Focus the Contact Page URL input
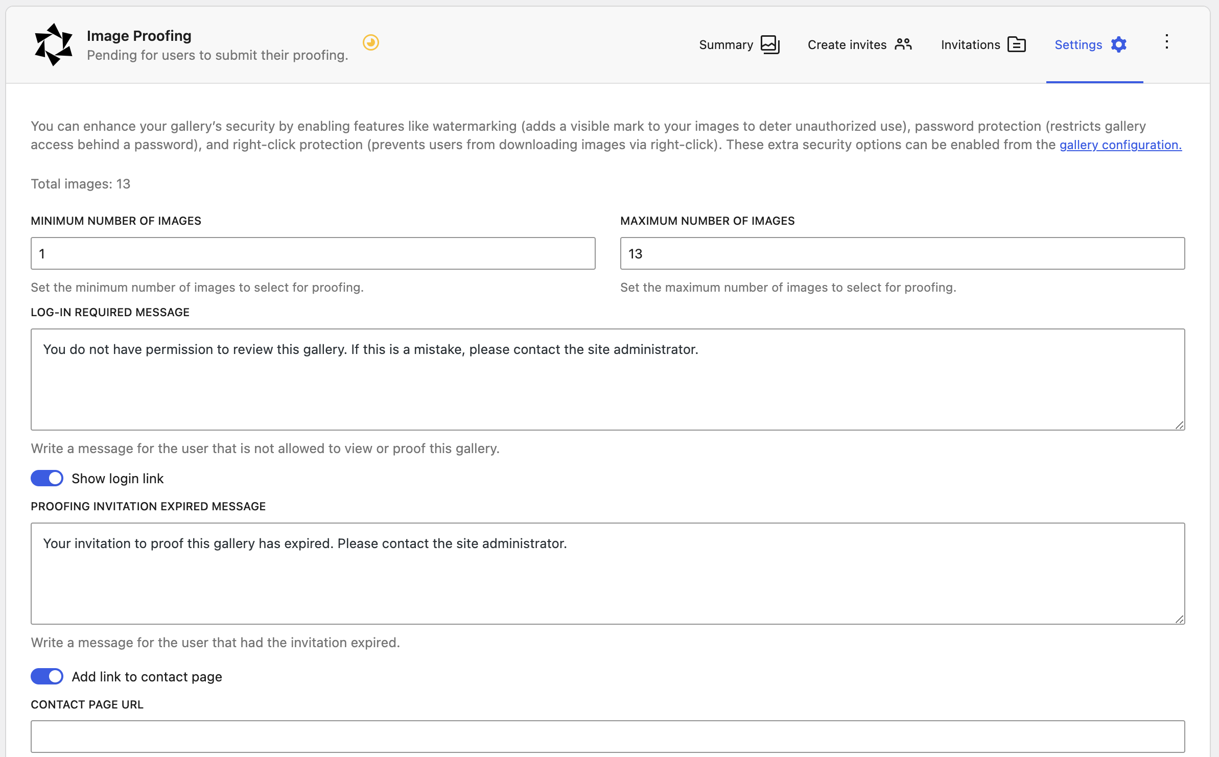1219x757 pixels. (x=607, y=737)
